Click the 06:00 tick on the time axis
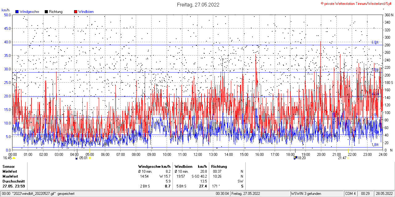This screenshot has width=395, height=197. [x=105, y=154]
